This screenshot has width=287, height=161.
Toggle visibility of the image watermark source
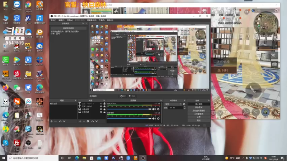(x=101, y=109)
